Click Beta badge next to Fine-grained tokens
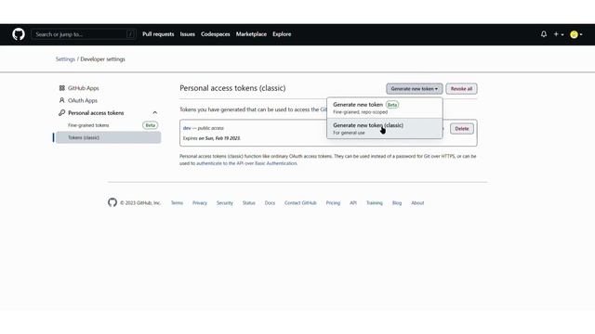The height and width of the screenshot is (334, 595). 151,125
